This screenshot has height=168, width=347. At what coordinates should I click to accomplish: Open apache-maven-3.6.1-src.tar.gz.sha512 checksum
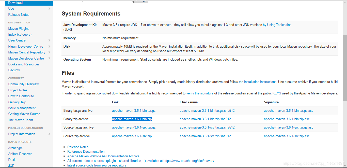pos(207,128)
